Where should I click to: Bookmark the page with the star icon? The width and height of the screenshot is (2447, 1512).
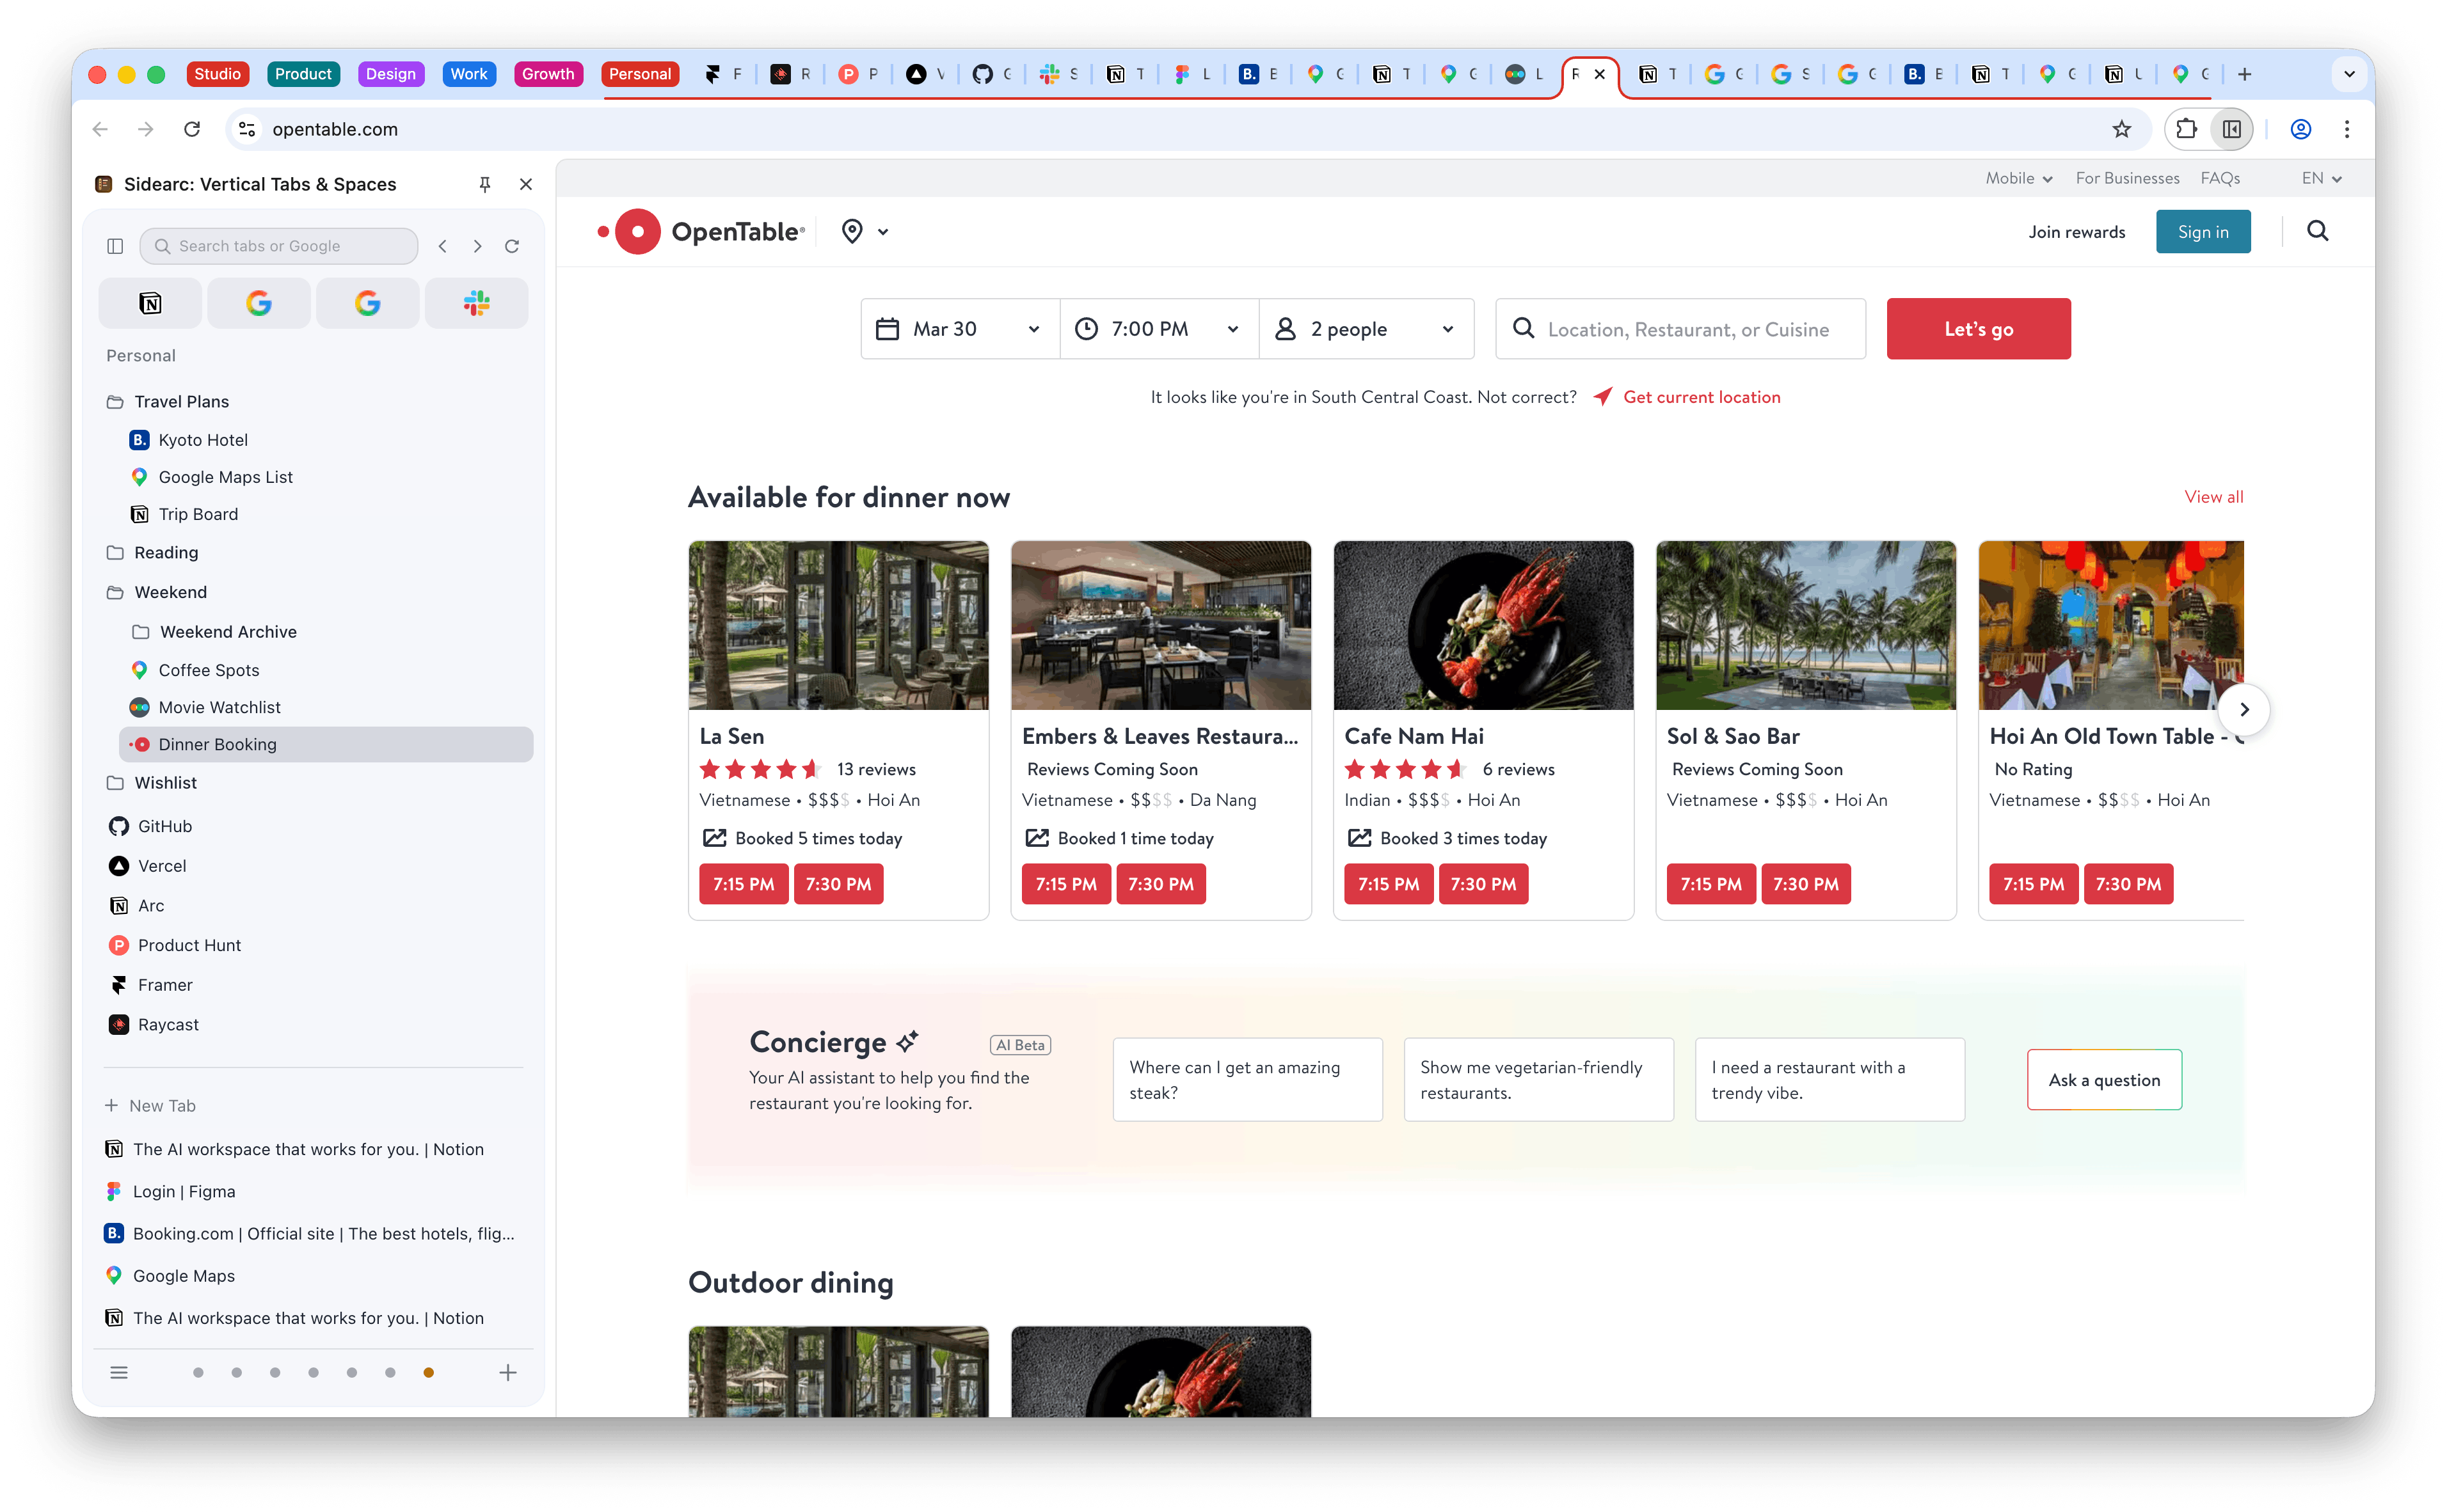click(x=2121, y=129)
